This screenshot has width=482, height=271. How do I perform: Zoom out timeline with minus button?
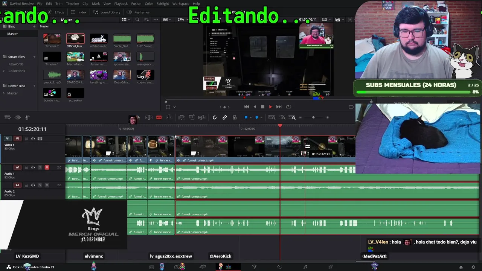tap(300, 117)
